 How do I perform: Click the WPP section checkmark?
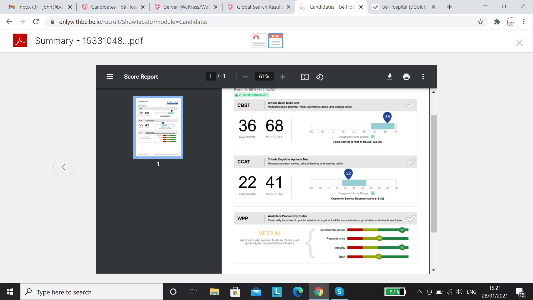tap(411, 218)
